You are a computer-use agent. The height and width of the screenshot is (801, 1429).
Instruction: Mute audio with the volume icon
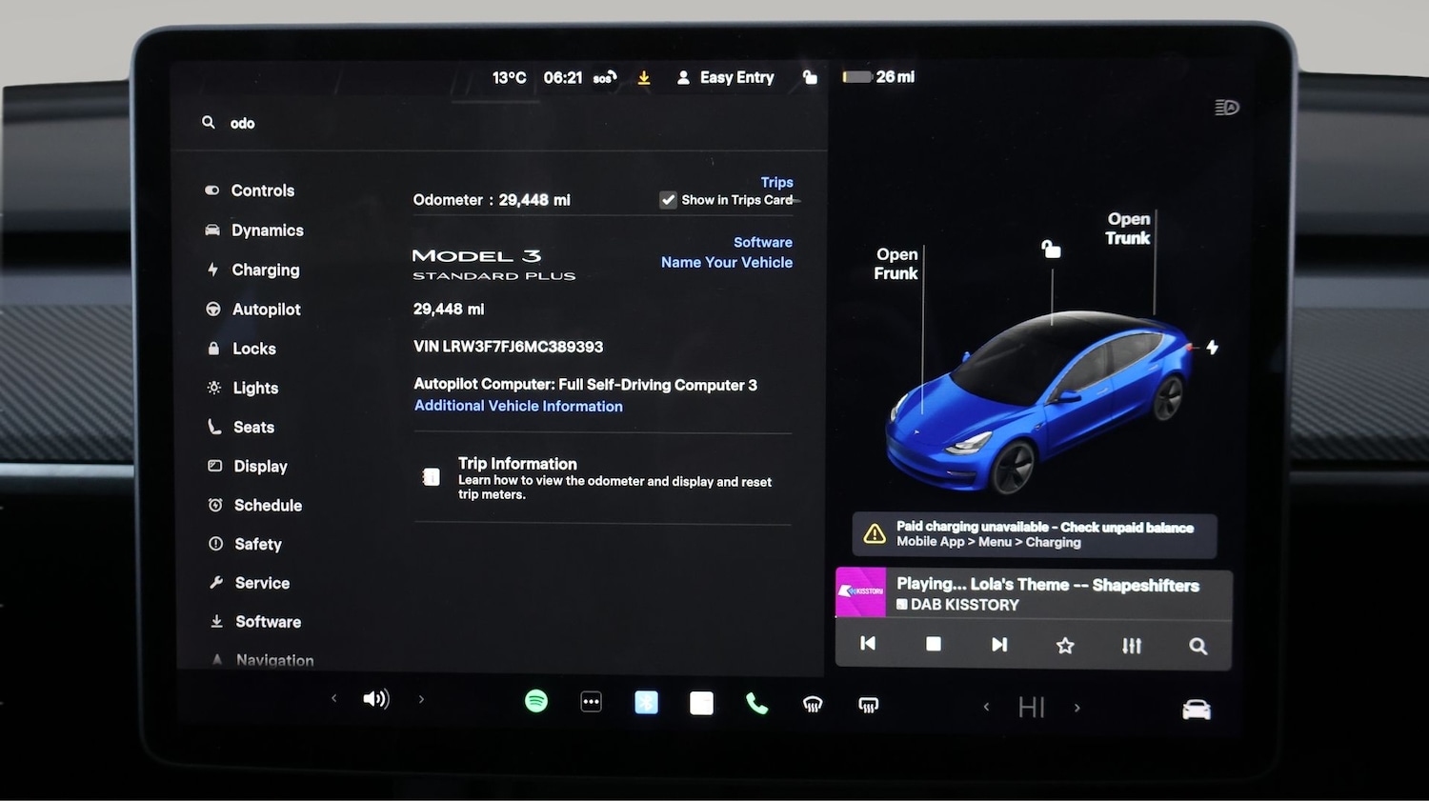(x=376, y=698)
